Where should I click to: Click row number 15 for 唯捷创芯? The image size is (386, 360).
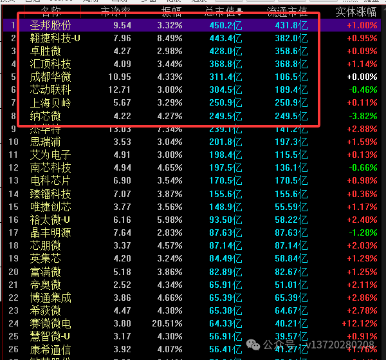point(14,207)
